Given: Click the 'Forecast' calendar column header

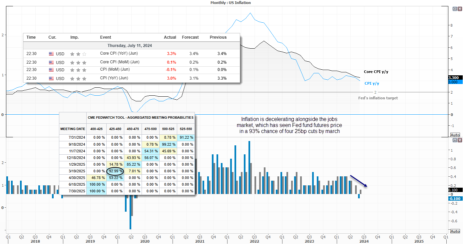Looking at the screenshot, I should 190,37.
